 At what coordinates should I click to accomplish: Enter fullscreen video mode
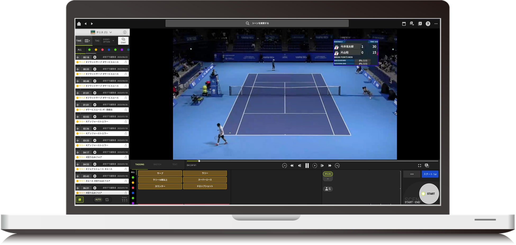[419, 166]
